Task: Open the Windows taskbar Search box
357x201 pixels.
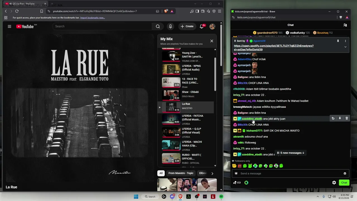Action: (x=150, y=197)
